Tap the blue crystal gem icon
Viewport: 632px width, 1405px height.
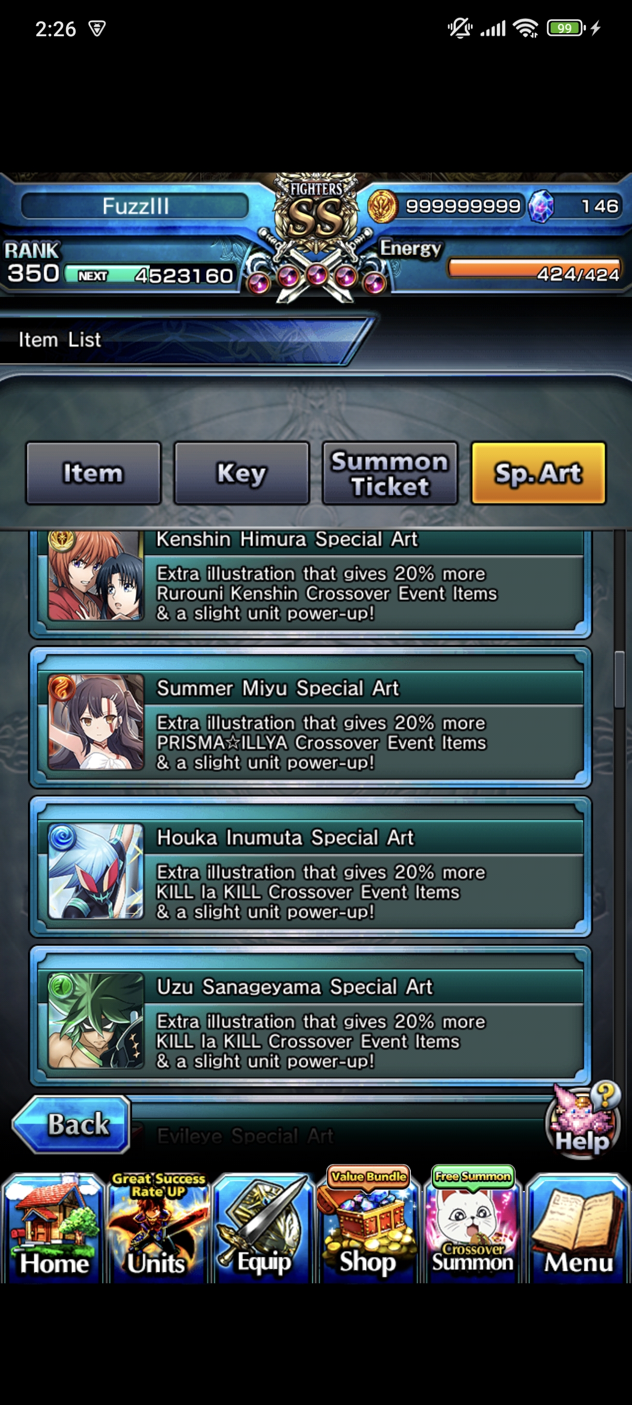[x=541, y=206]
